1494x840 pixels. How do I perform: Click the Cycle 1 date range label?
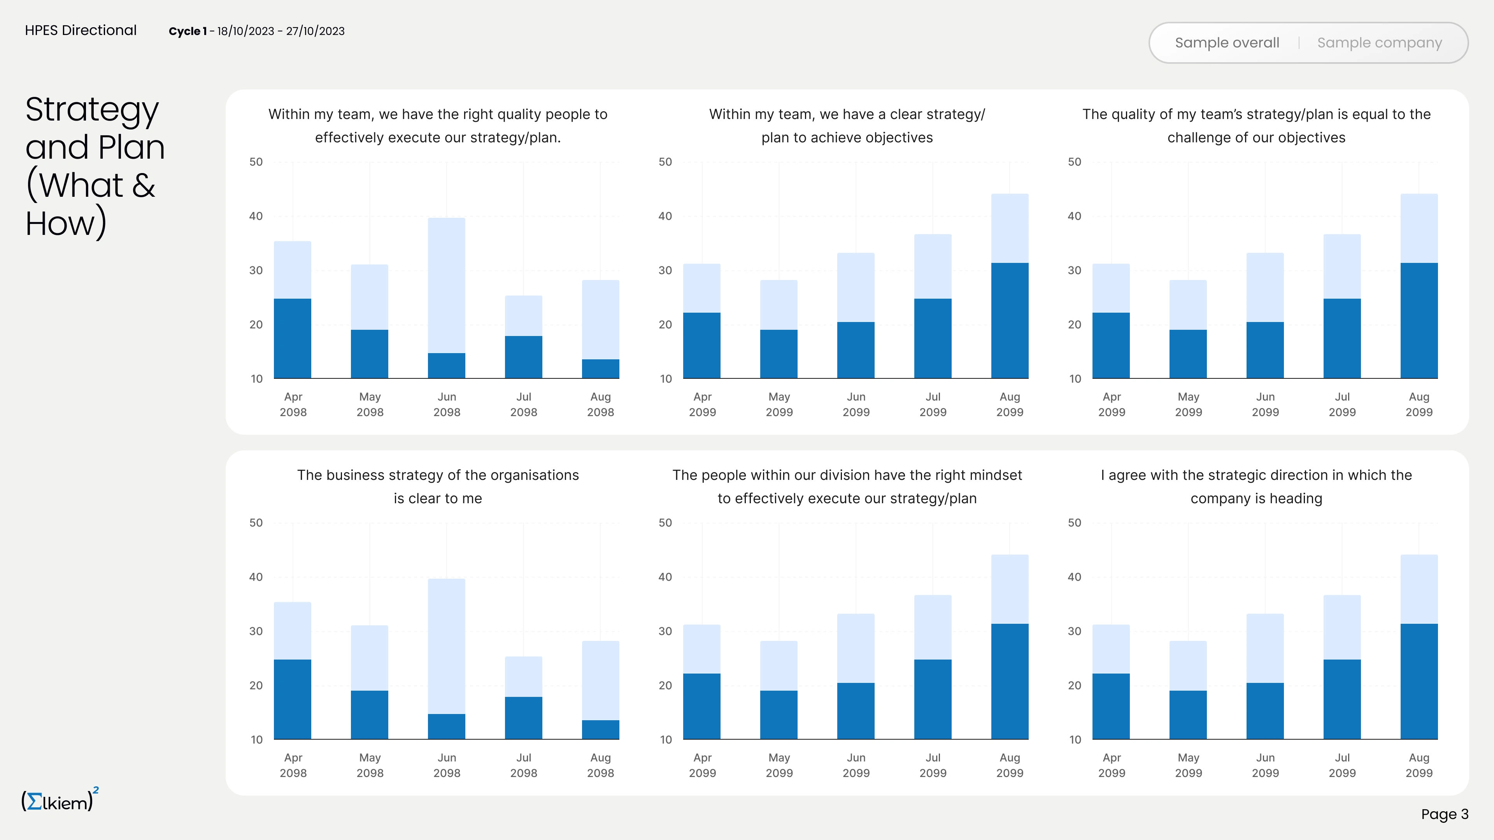256,31
